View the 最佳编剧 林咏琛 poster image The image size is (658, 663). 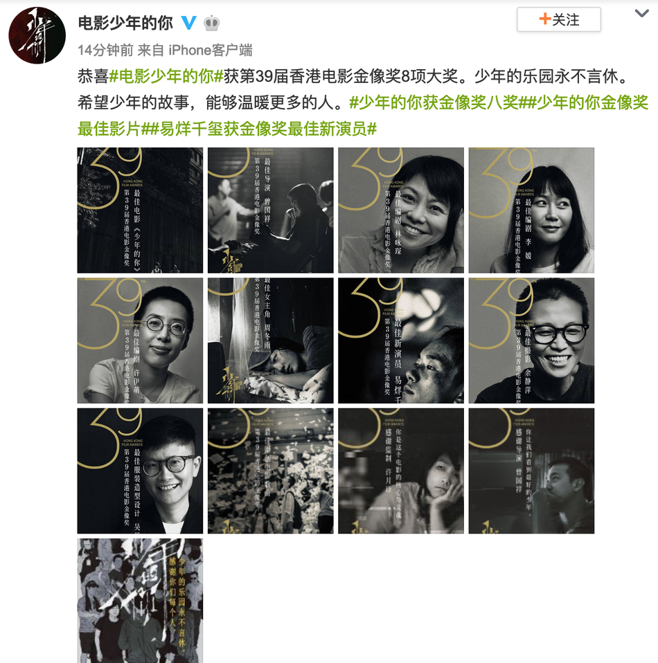(x=401, y=210)
